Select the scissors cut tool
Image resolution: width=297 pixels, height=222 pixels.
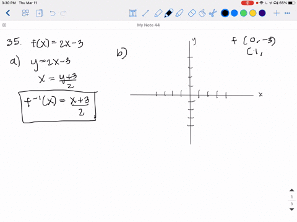coord(212,13)
